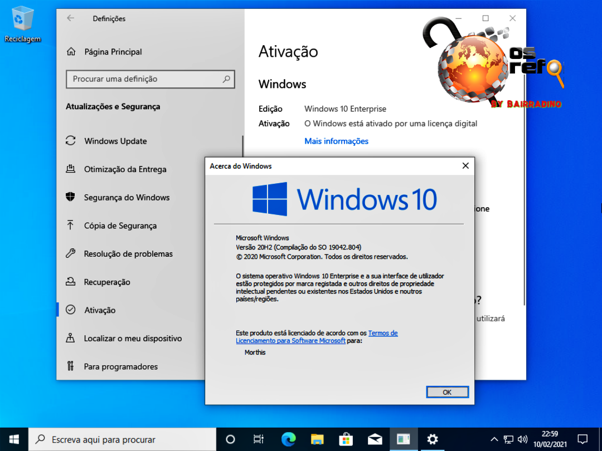Screen dimensions: 602x451
Task: Open Página Principal home icon
Action: pyautogui.click(x=71, y=51)
